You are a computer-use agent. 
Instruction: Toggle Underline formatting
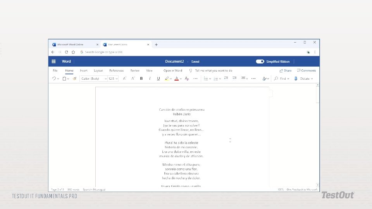[x=158, y=79]
